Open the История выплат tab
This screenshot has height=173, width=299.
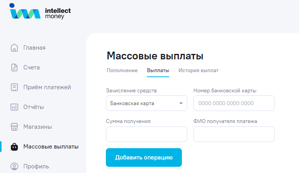point(199,71)
